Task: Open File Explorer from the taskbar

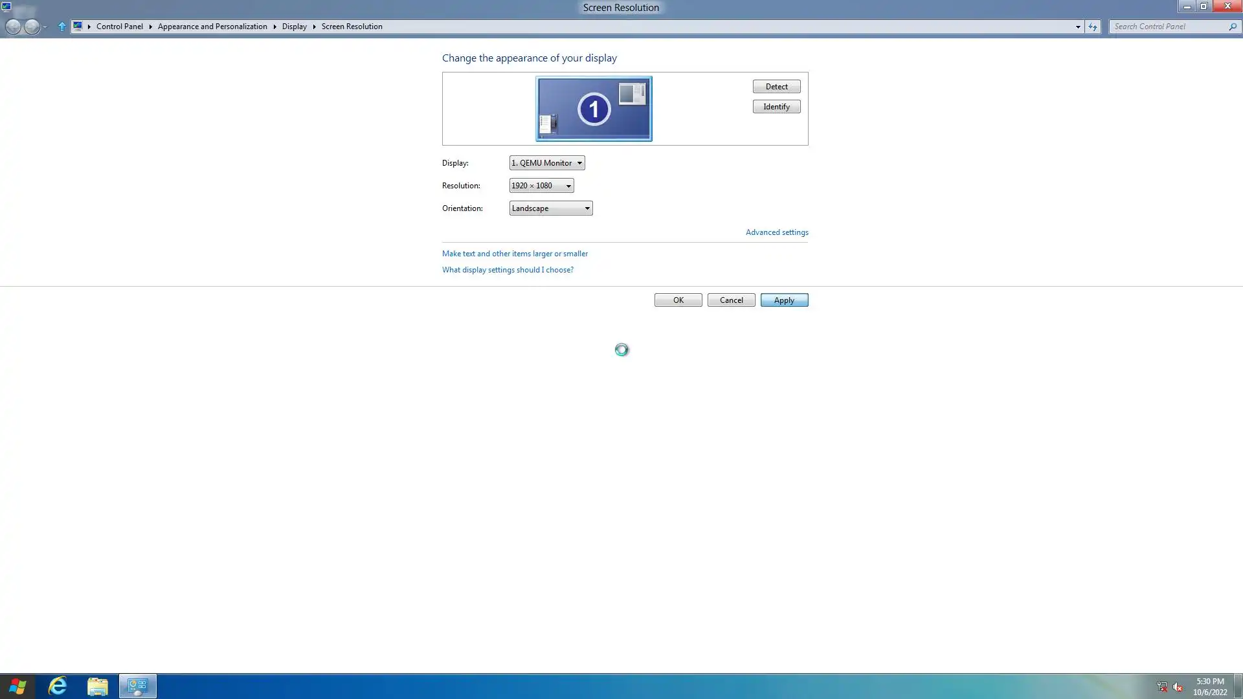Action: click(x=98, y=686)
